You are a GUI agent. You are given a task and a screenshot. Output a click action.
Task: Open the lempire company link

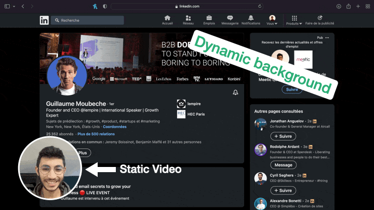[x=189, y=104]
